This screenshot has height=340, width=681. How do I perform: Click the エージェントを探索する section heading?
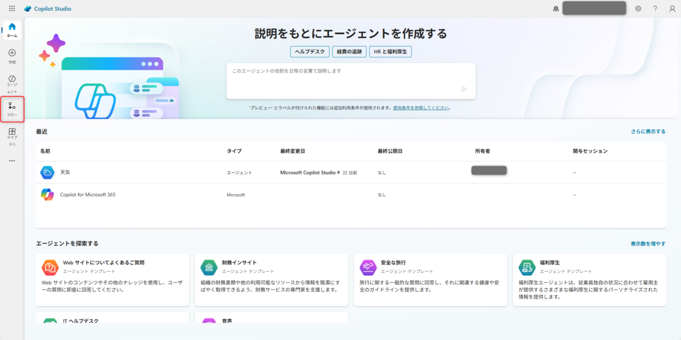[67, 244]
